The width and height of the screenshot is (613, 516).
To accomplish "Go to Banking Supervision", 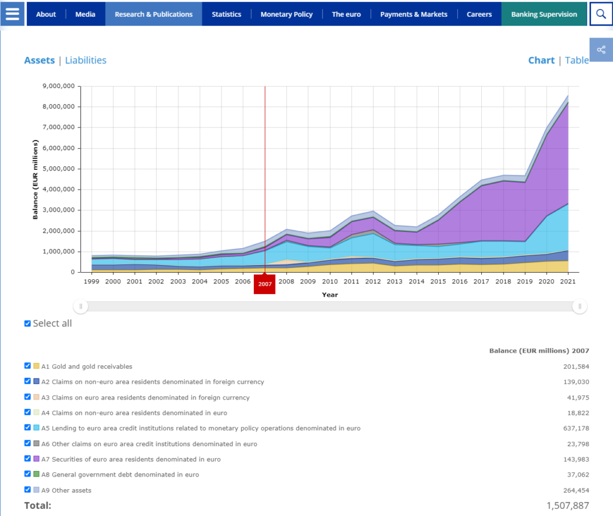I will point(544,14).
